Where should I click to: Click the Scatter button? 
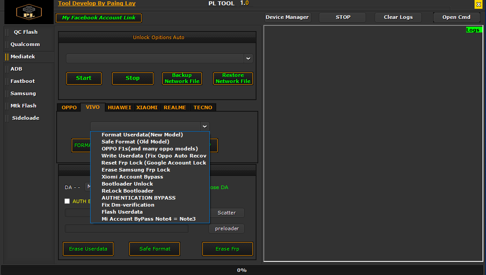coord(227,213)
